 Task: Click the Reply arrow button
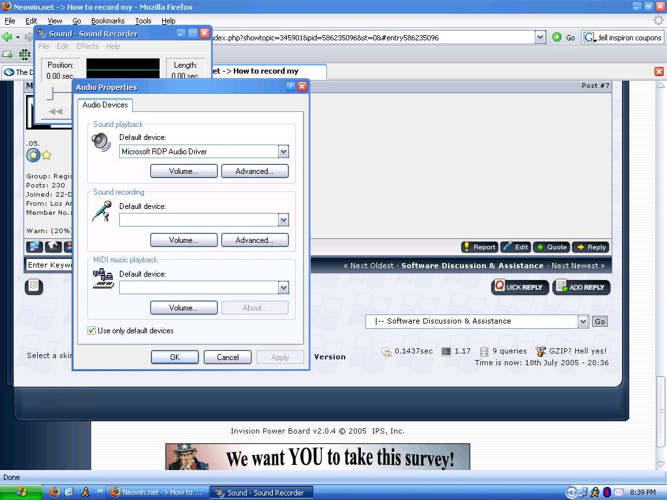point(591,247)
